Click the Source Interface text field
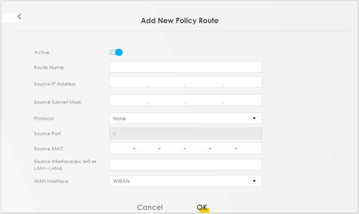Image resolution: width=359 pixels, height=214 pixels. (x=185, y=164)
